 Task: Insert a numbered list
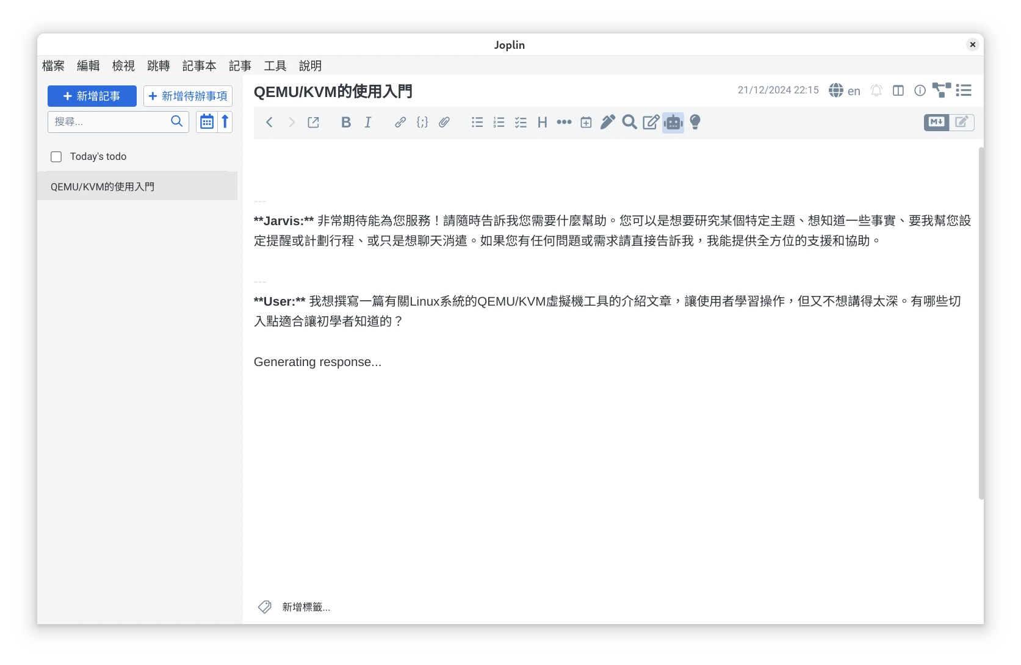(x=499, y=122)
